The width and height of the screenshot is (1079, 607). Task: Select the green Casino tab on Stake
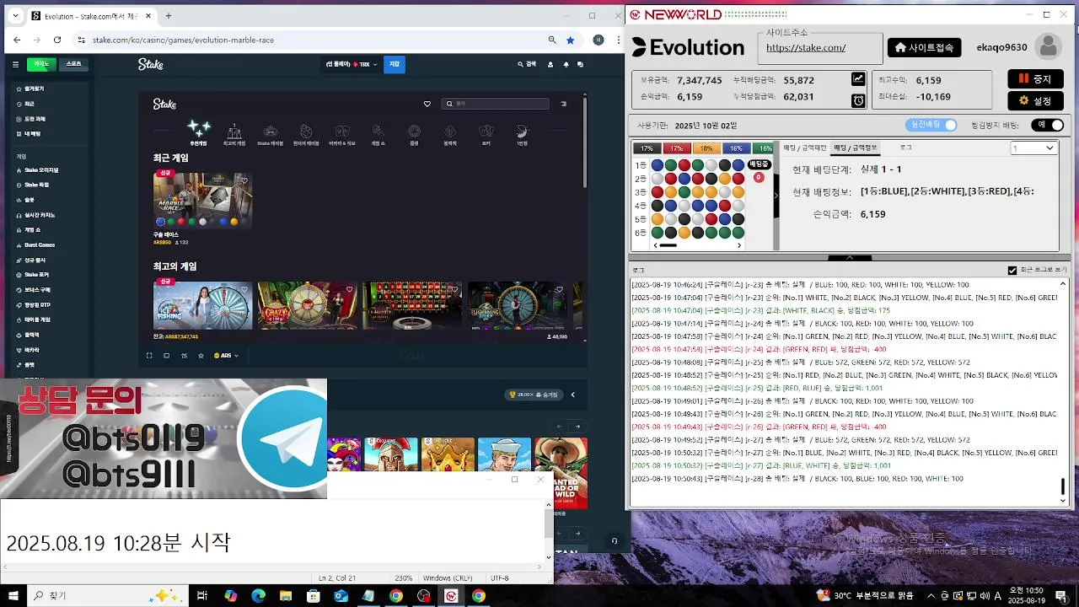[41, 64]
